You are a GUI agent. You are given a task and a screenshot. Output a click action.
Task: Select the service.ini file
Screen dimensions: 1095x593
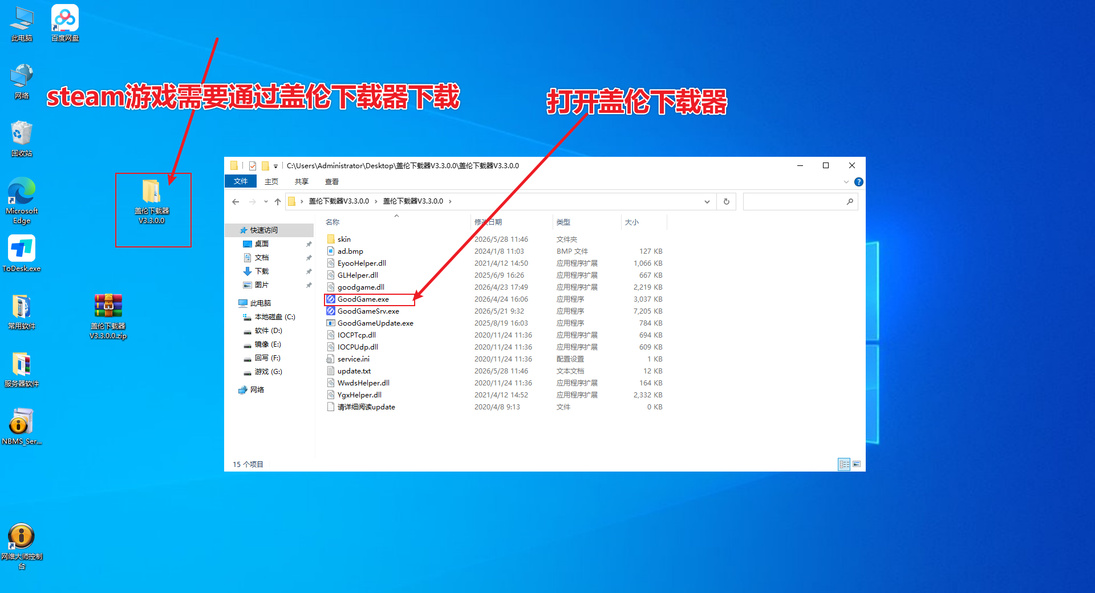click(x=353, y=359)
